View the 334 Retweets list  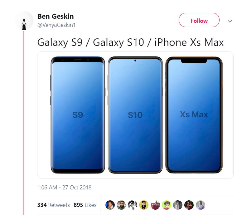[53, 205]
